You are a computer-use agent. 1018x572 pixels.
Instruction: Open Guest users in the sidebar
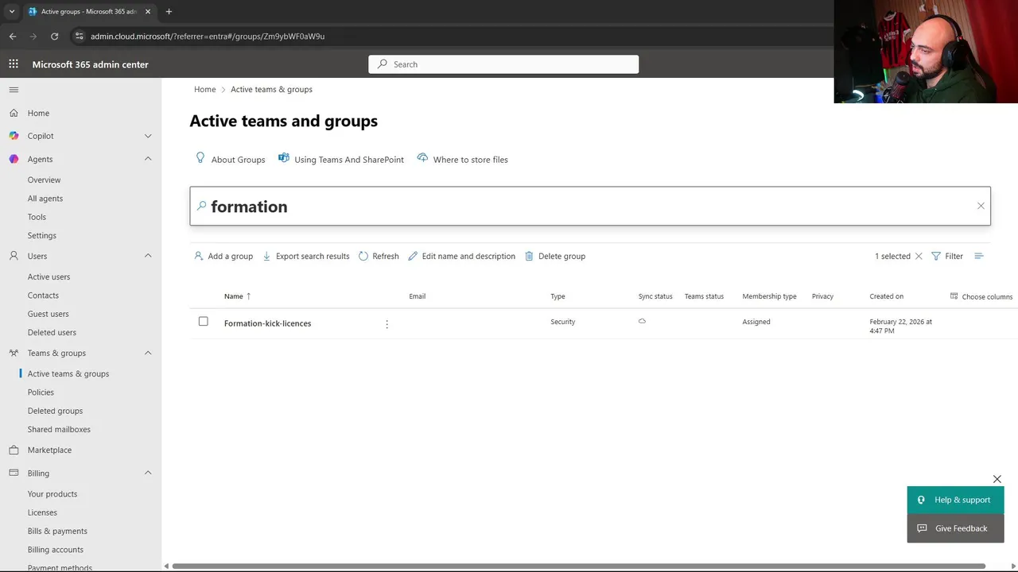click(x=48, y=314)
